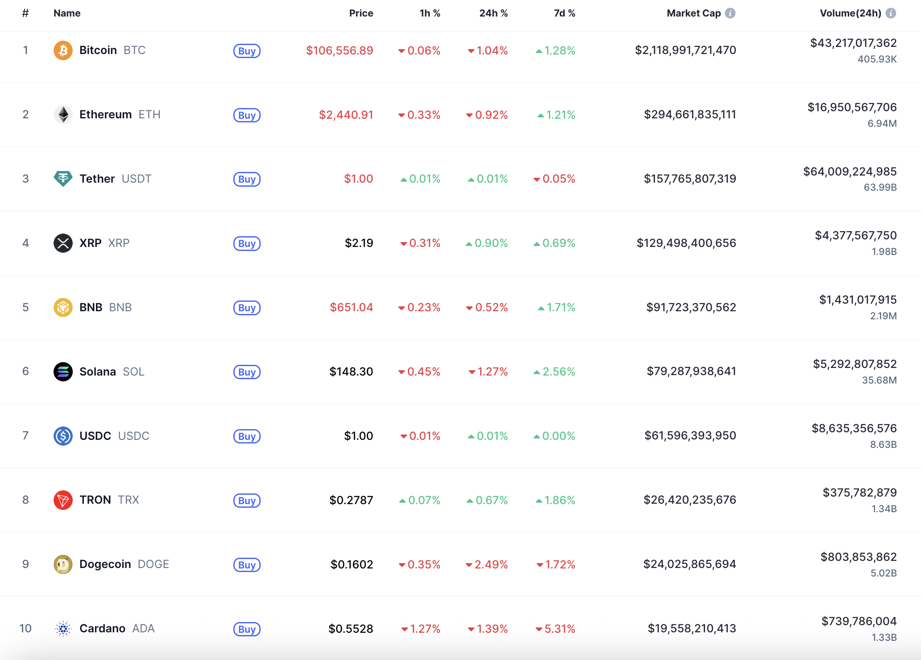Image resolution: width=921 pixels, height=660 pixels.
Task: Click Ethereum price $2,440.91
Action: [346, 115]
